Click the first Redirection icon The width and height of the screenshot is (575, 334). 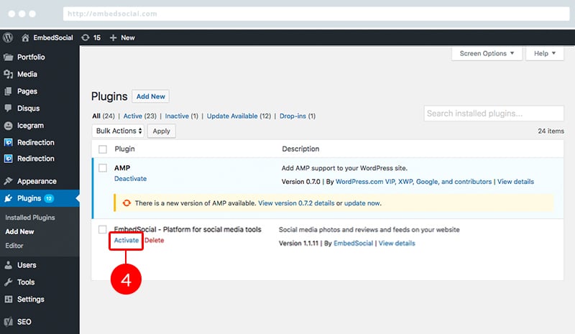click(x=8, y=142)
